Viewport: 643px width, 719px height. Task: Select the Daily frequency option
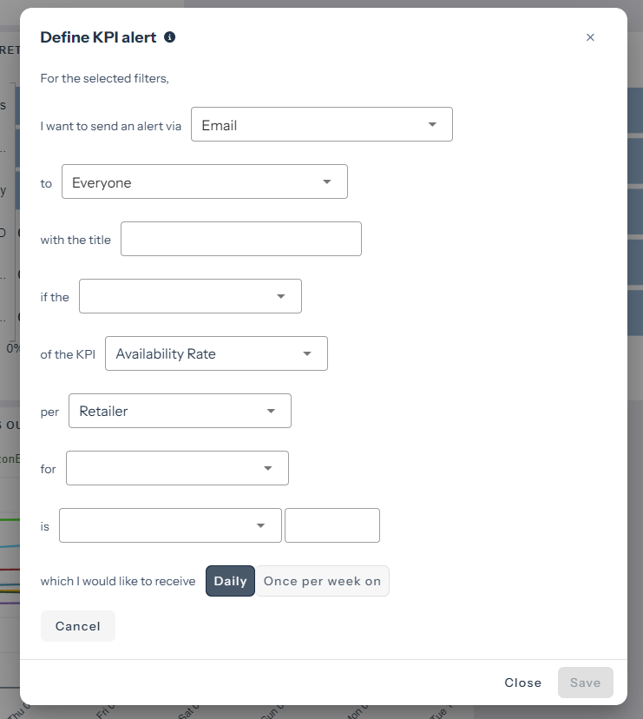click(230, 581)
